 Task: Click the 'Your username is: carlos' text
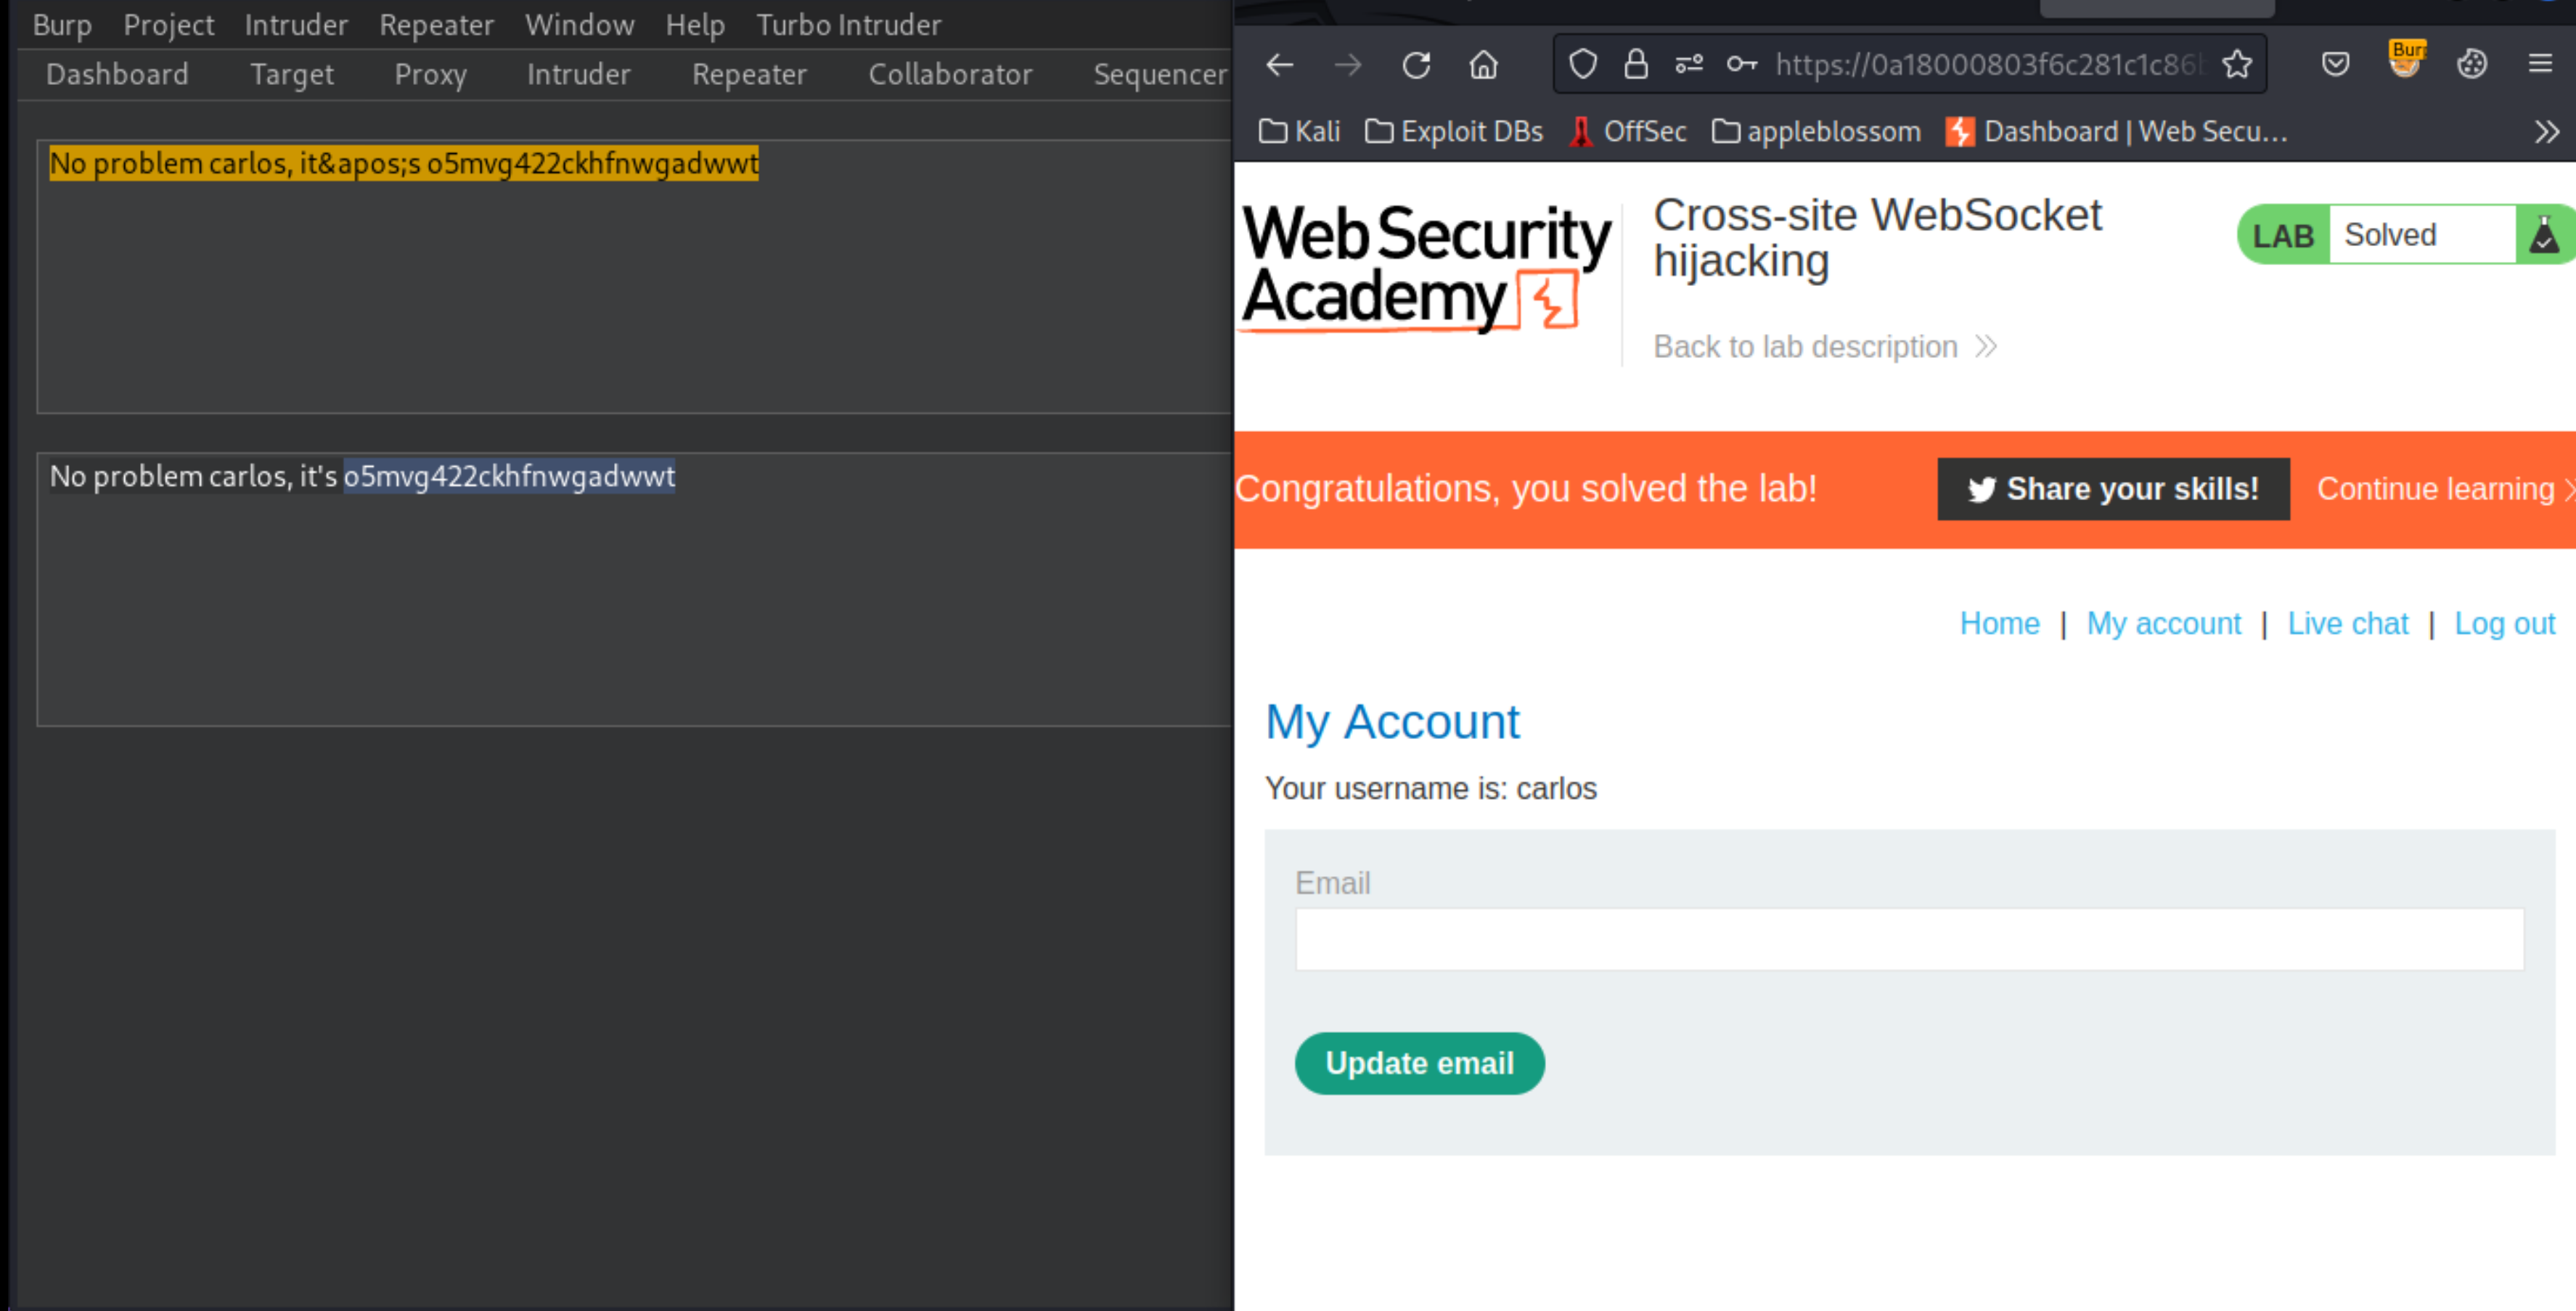click(x=1430, y=789)
